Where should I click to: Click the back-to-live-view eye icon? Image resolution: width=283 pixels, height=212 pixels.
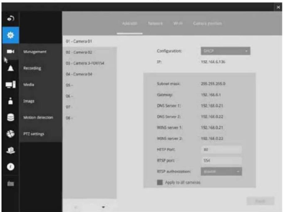(11, 18)
